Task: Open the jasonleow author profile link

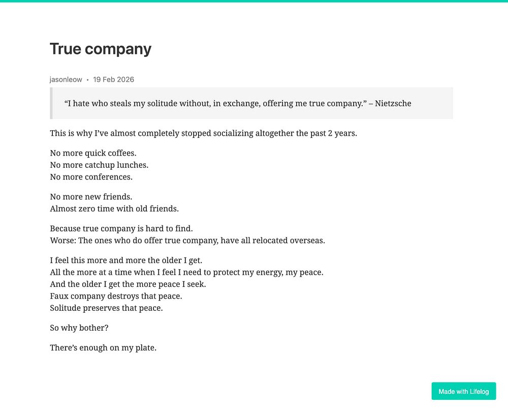Action: tap(66, 79)
